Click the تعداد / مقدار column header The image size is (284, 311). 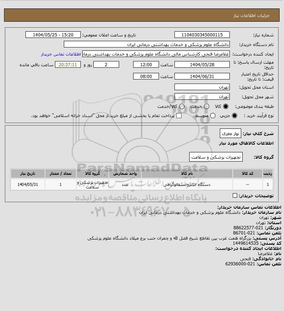click(x=60, y=173)
